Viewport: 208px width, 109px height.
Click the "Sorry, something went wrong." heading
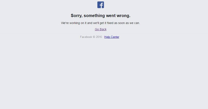pyautogui.click(x=101, y=16)
